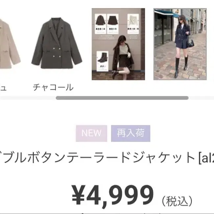
Task: Open the street photo of navy jacket model
Action: pos(180,44)
